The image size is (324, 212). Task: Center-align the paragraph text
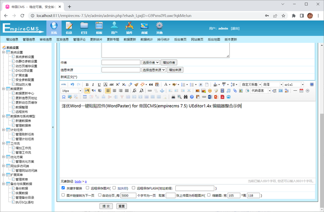(x=114, y=91)
